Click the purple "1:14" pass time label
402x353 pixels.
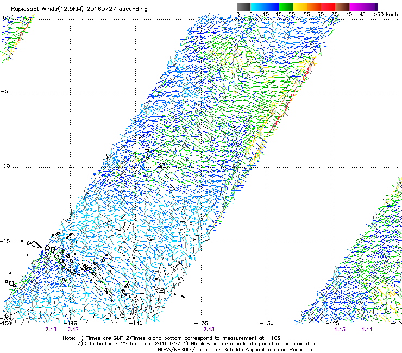pyautogui.click(x=367, y=330)
